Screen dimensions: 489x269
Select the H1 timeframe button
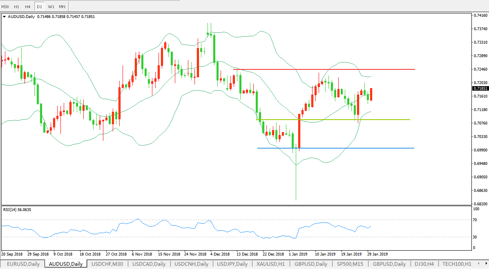click(16, 7)
